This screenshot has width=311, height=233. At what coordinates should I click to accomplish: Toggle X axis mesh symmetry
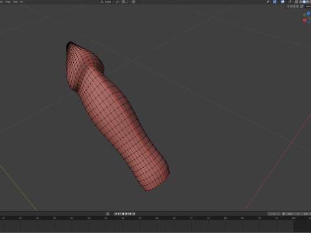point(291,6)
